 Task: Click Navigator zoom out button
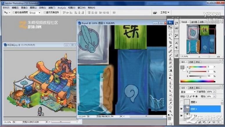click(x=199, y=57)
